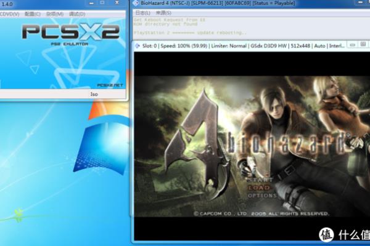Click the game window title bar icon
The height and width of the screenshot is (246, 370).
tap(138, 46)
